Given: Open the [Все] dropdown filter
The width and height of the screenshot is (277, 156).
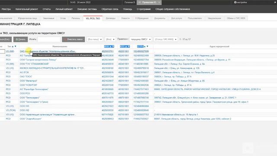Looking at the screenshot, I should point(110,39).
